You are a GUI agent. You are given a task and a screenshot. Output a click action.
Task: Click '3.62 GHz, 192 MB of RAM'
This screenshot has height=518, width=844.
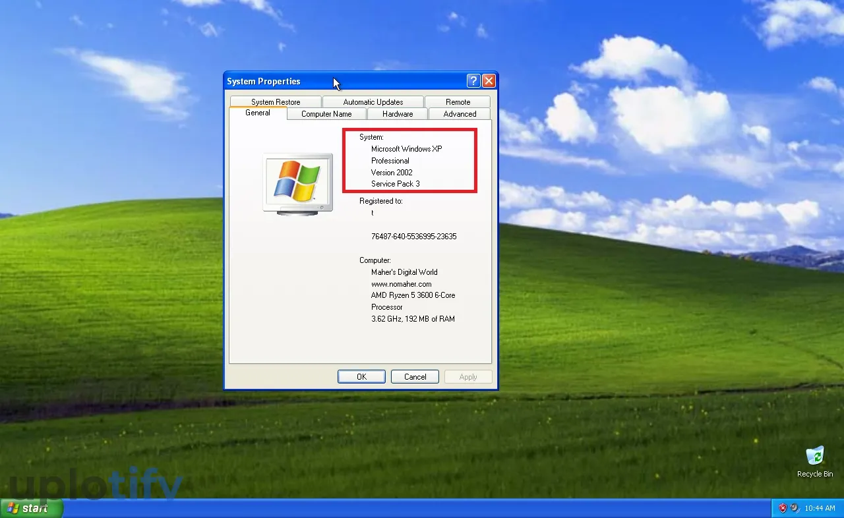413,319
